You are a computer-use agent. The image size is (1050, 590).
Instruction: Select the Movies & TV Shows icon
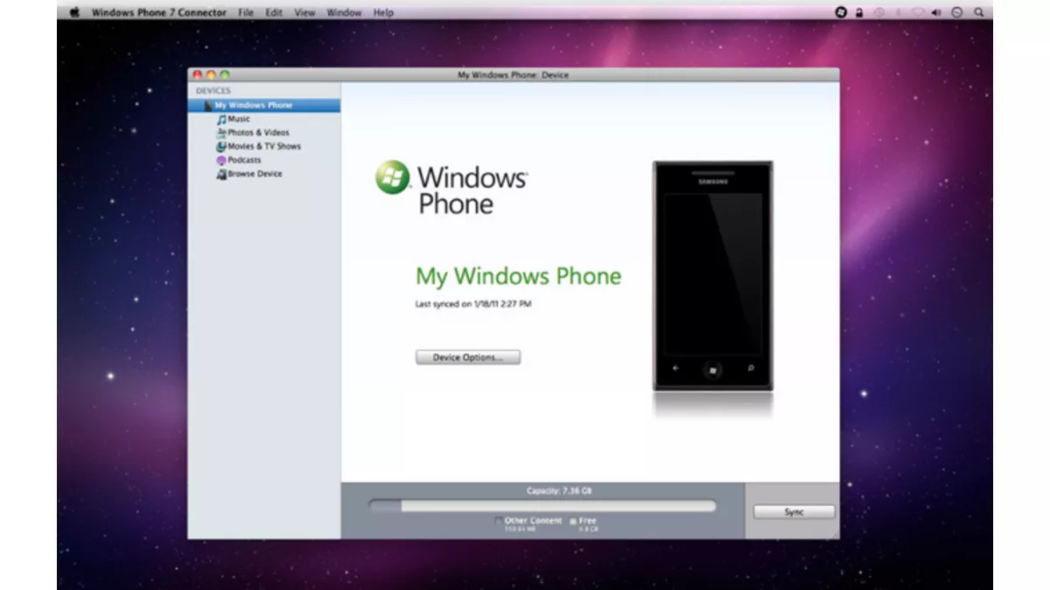(x=222, y=146)
